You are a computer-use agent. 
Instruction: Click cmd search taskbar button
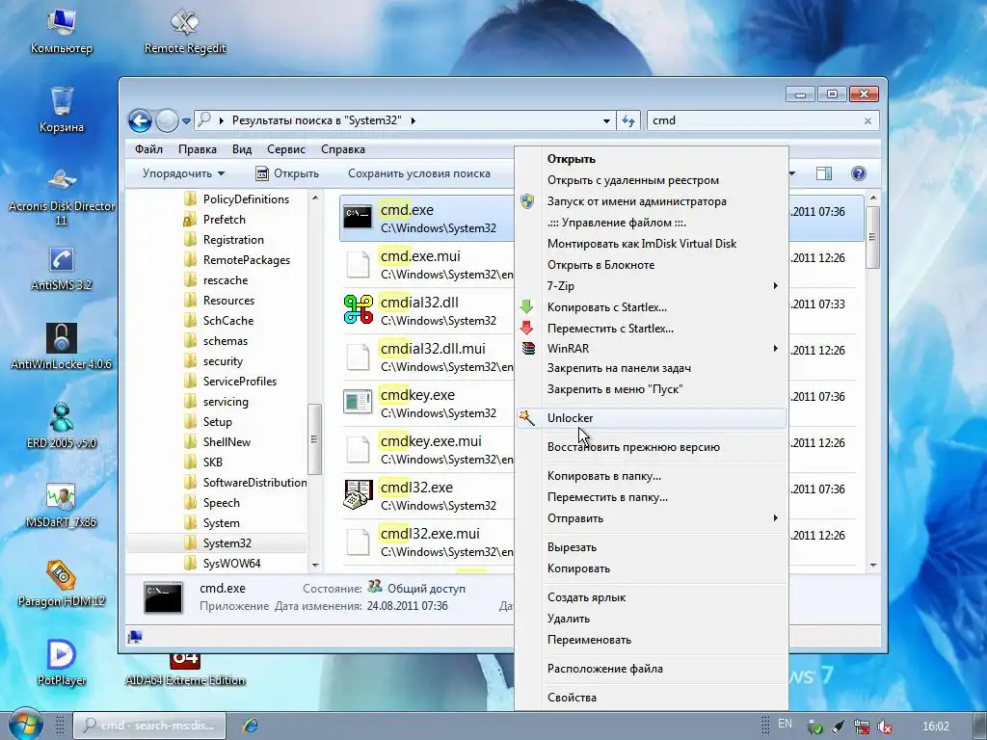(149, 726)
